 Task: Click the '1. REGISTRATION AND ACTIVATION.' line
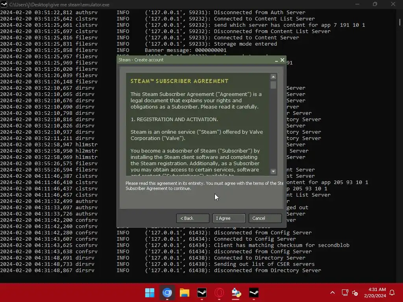coord(174,120)
